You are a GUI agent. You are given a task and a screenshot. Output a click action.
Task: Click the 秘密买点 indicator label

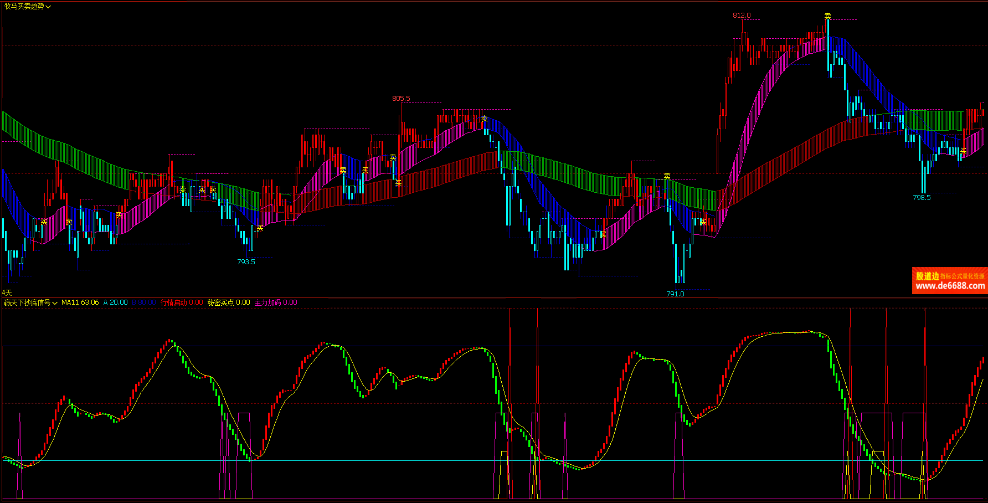pos(228,302)
